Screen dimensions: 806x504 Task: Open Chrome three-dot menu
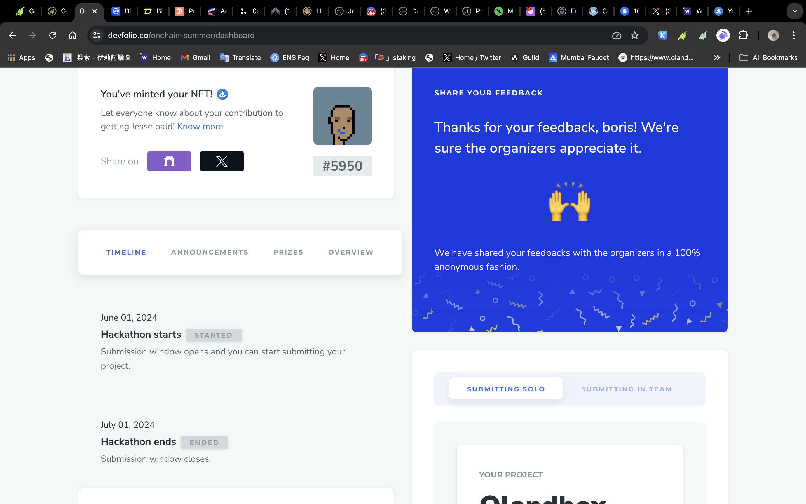[x=794, y=35]
